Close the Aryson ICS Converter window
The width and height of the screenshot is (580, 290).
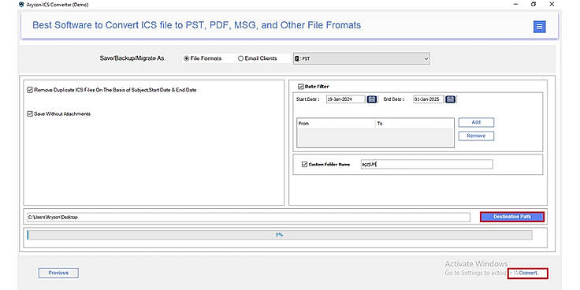(552, 5)
